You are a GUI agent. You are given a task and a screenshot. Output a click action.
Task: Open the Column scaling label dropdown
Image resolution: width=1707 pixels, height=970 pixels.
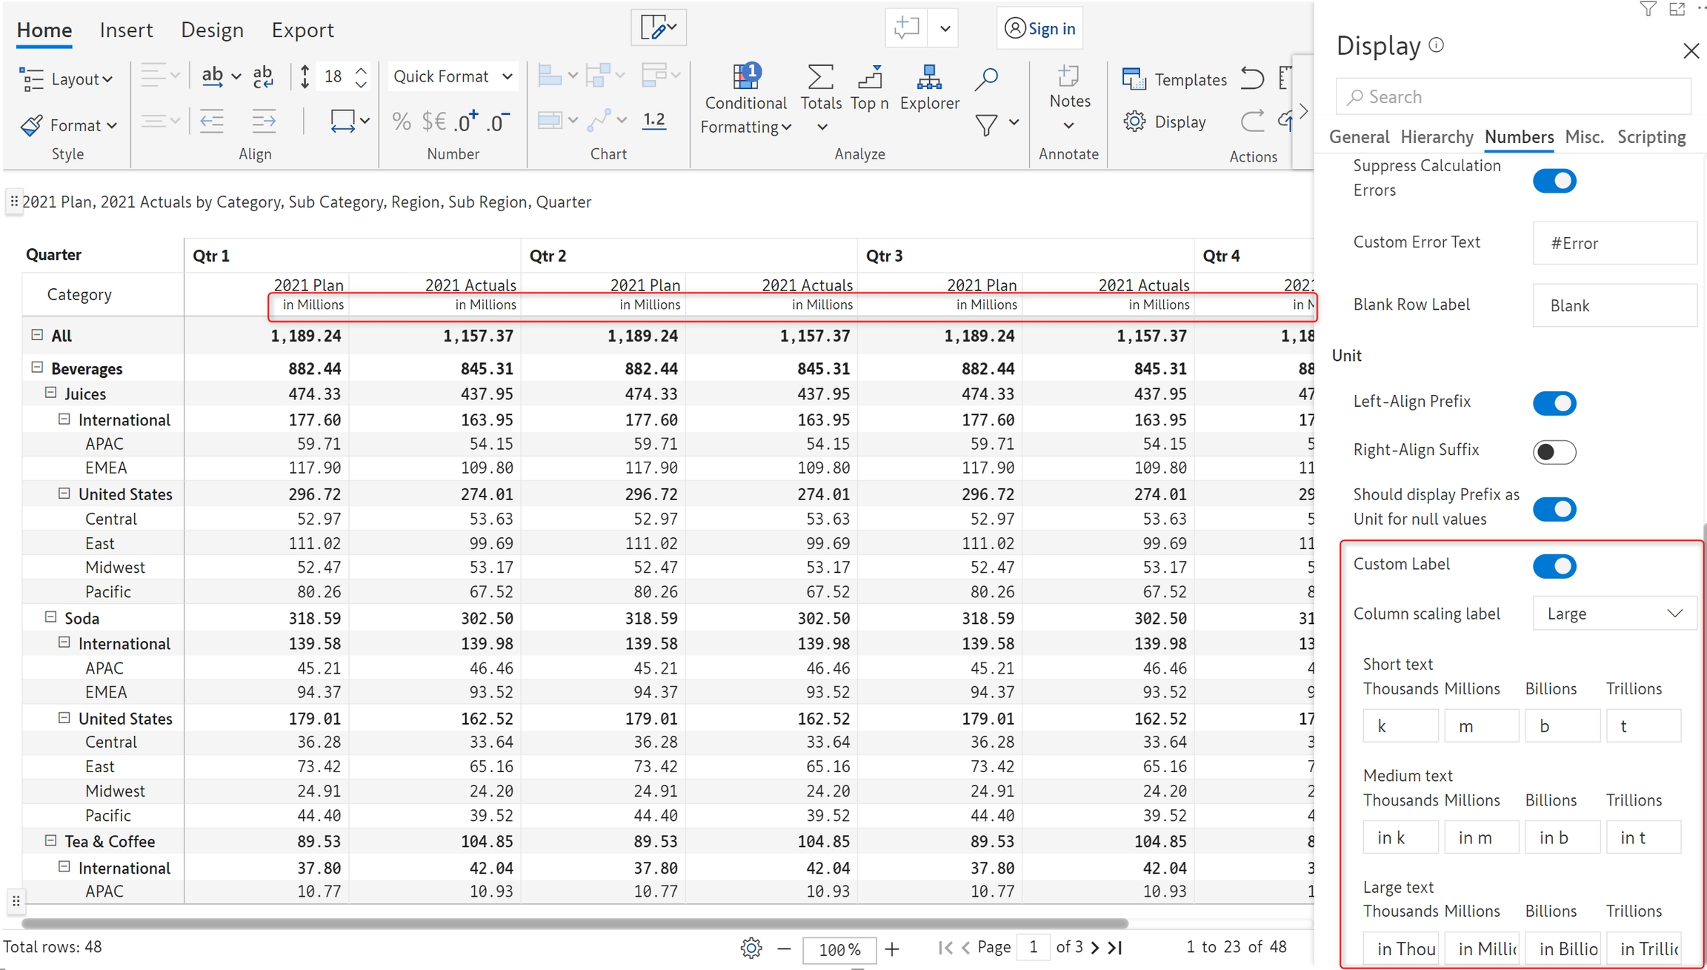(x=1614, y=614)
